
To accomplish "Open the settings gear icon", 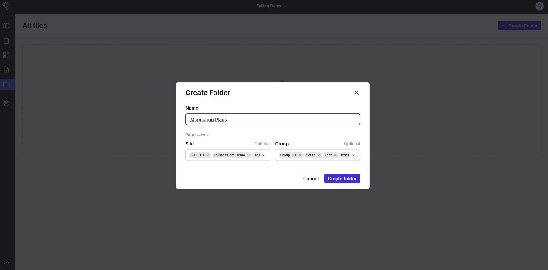I will [6, 103].
